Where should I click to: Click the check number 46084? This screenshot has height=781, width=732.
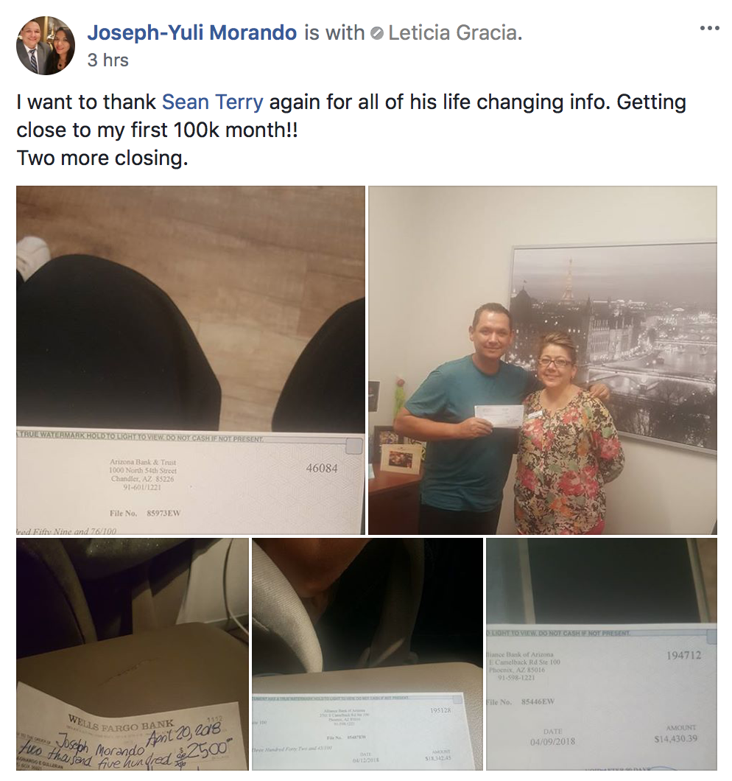click(322, 468)
